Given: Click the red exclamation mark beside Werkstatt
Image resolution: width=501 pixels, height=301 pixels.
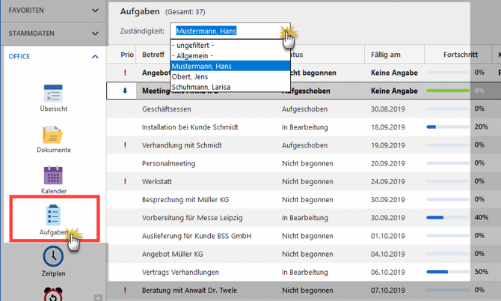Looking at the screenshot, I should [x=124, y=181].
